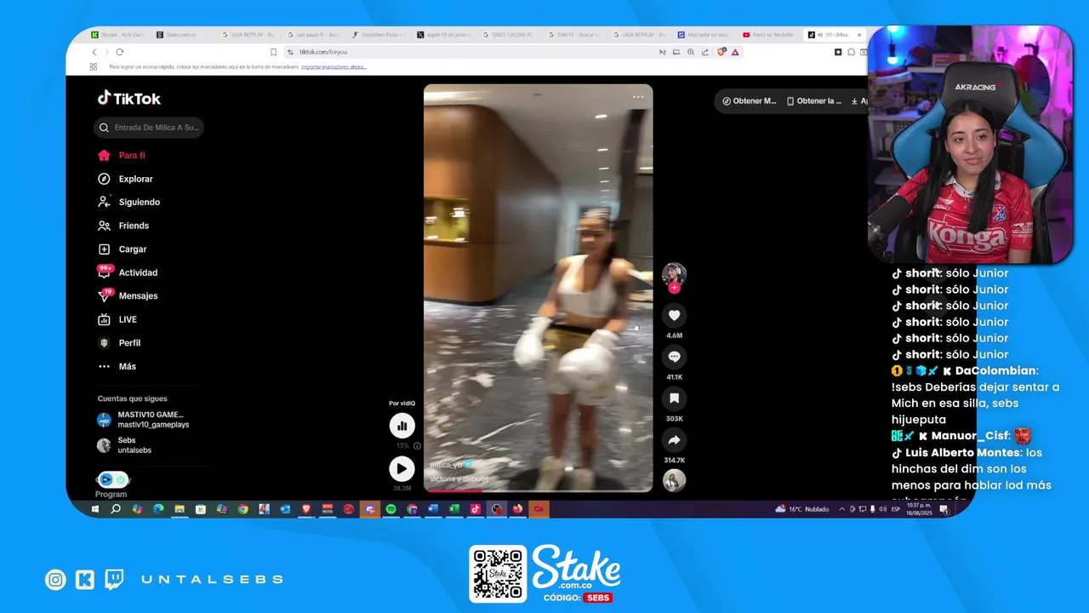Viewport: 1089px width, 613px height.
Task: Click the 16°C Nublado weather widget
Action: pos(801,509)
